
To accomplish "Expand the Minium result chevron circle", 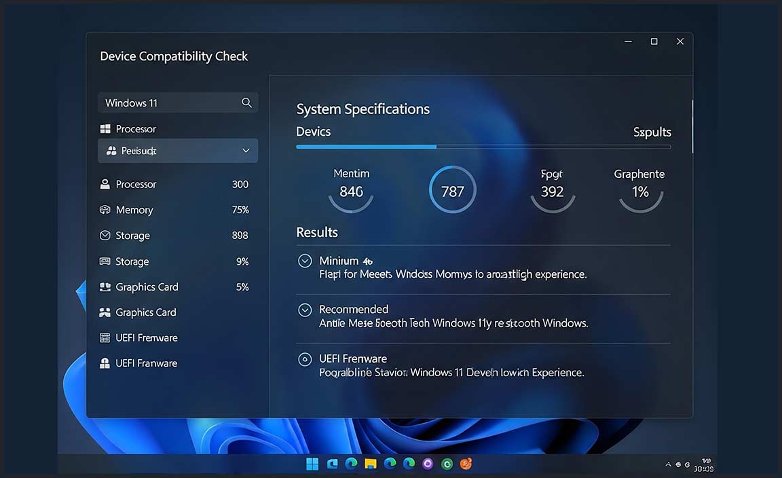I will click(x=305, y=261).
